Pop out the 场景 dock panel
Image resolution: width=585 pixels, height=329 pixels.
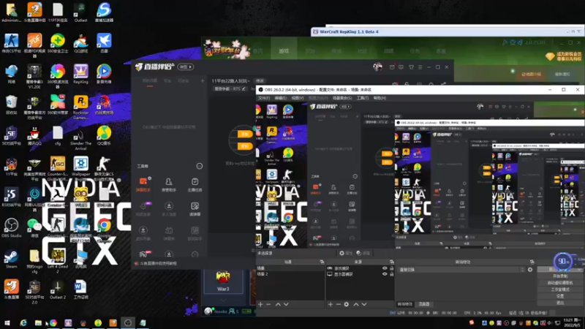pyautogui.click(x=322, y=262)
